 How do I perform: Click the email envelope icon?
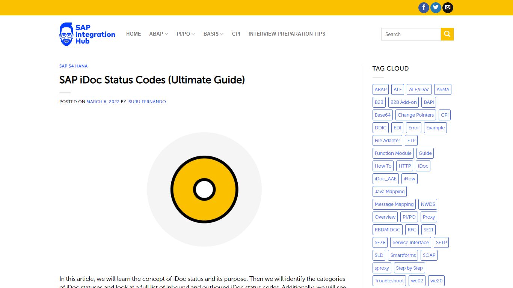pyautogui.click(x=448, y=7)
